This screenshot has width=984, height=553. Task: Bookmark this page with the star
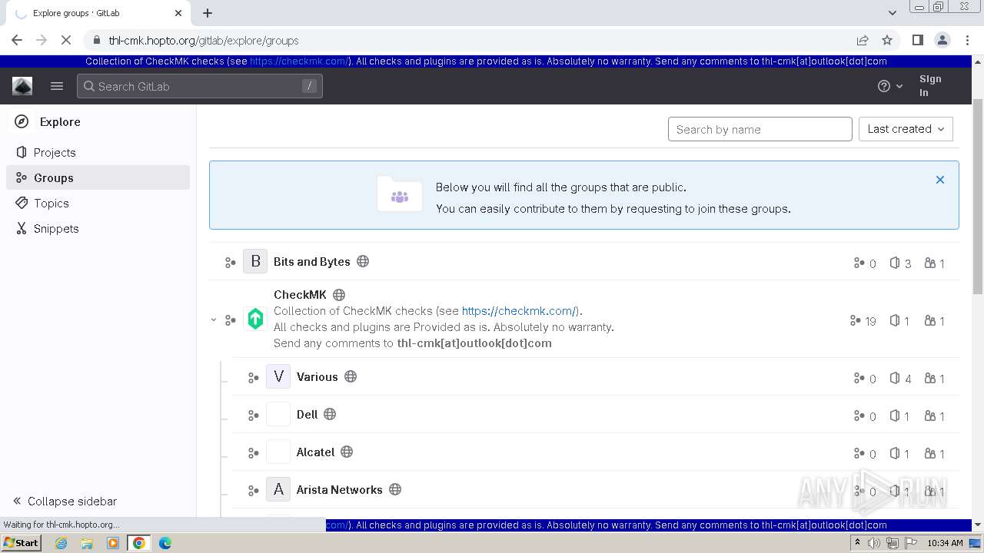tap(887, 40)
